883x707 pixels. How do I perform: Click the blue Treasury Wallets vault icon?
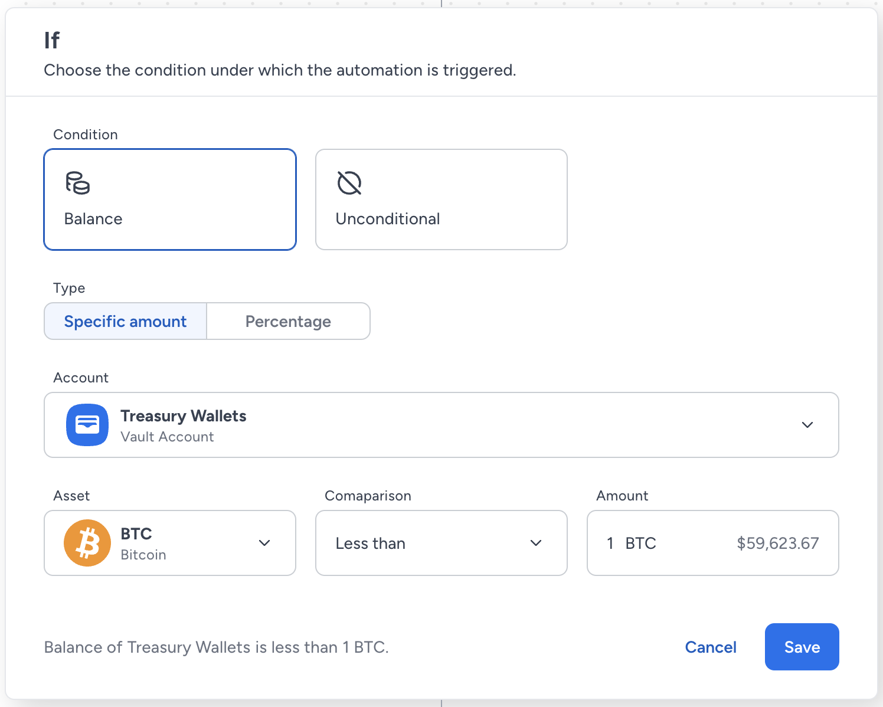click(x=87, y=425)
